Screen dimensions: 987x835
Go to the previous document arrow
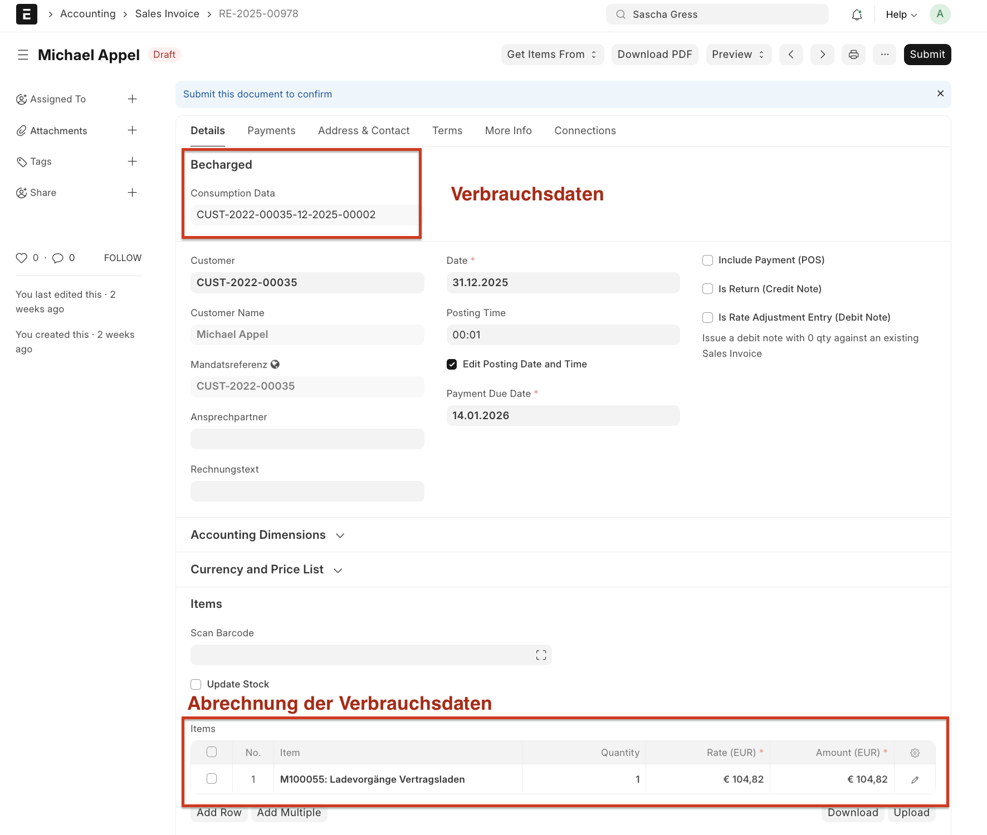point(791,55)
